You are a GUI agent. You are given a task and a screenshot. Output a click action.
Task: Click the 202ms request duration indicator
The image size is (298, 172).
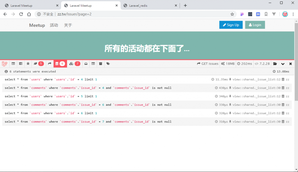[x=244, y=64]
